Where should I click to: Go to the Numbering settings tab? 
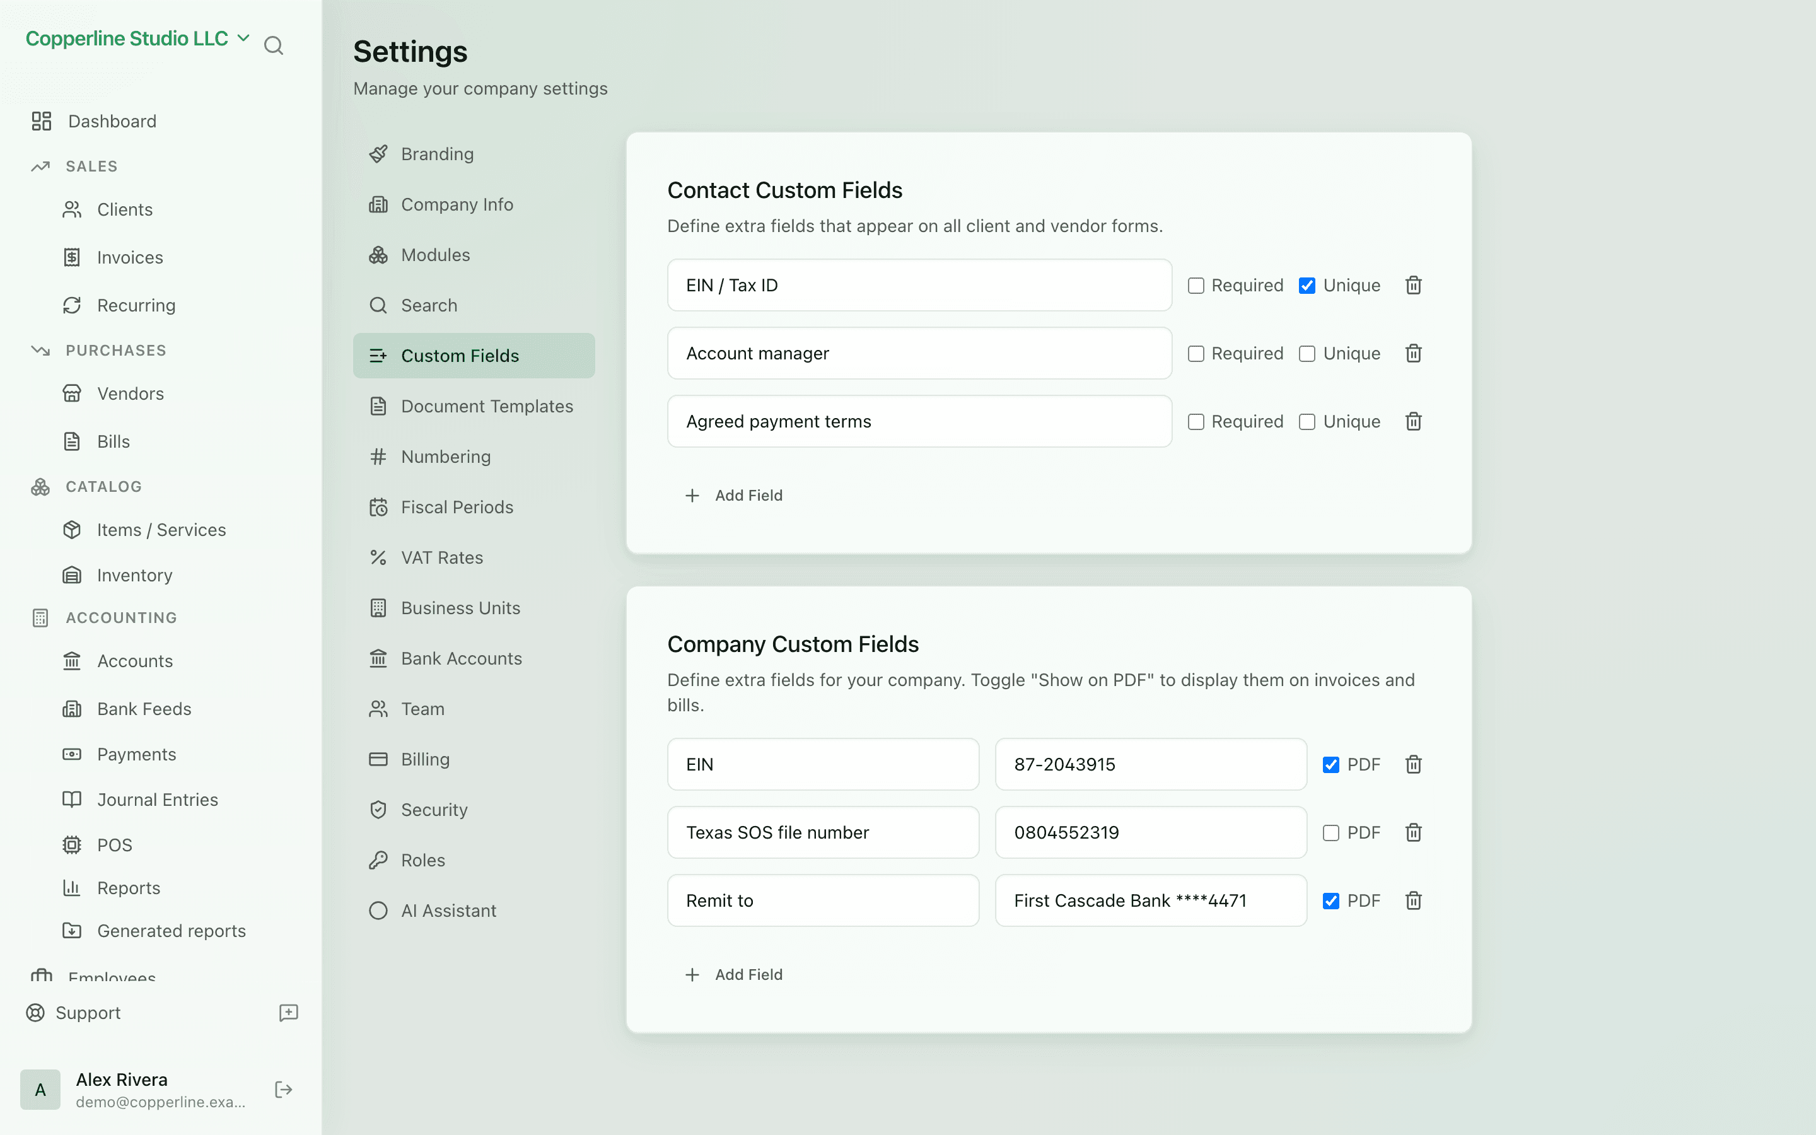click(474, 457)
